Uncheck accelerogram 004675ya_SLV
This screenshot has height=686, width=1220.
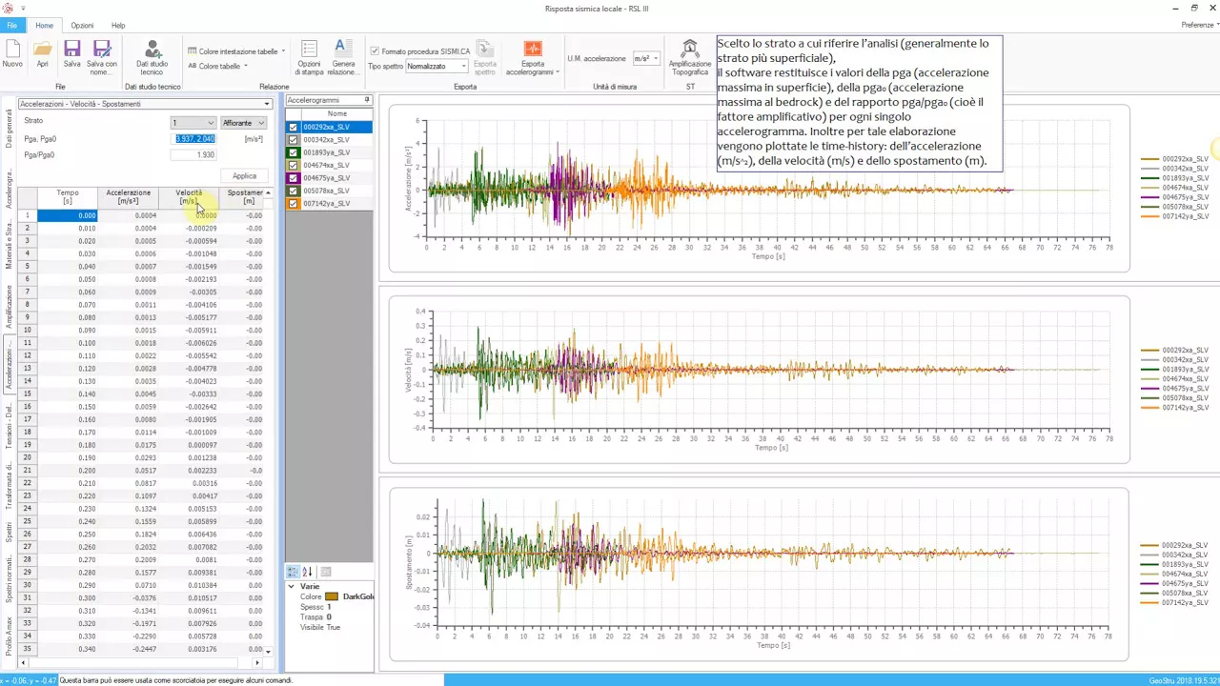point(294,178)
